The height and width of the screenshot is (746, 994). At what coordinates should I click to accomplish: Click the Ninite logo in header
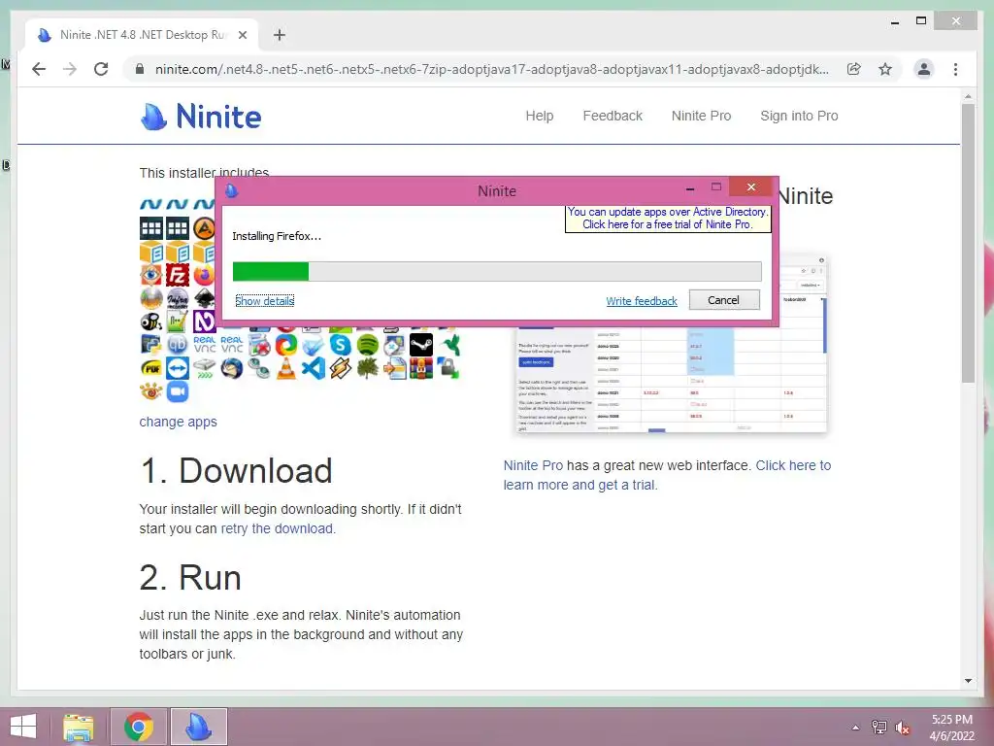[200, 117]
